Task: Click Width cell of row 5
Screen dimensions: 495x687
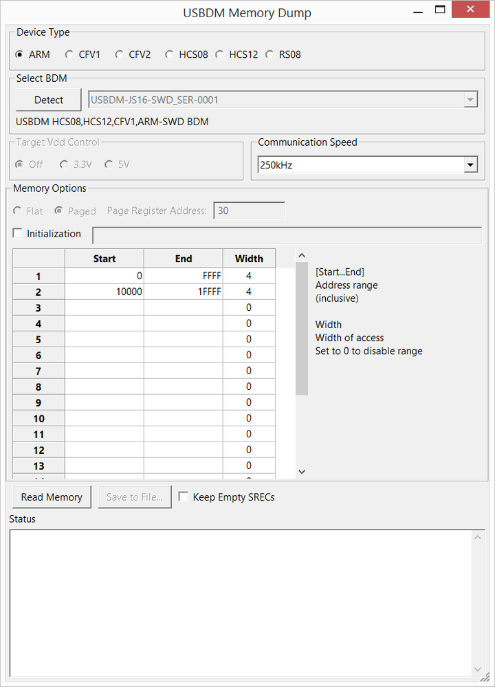Action: (x=249, y=339)
